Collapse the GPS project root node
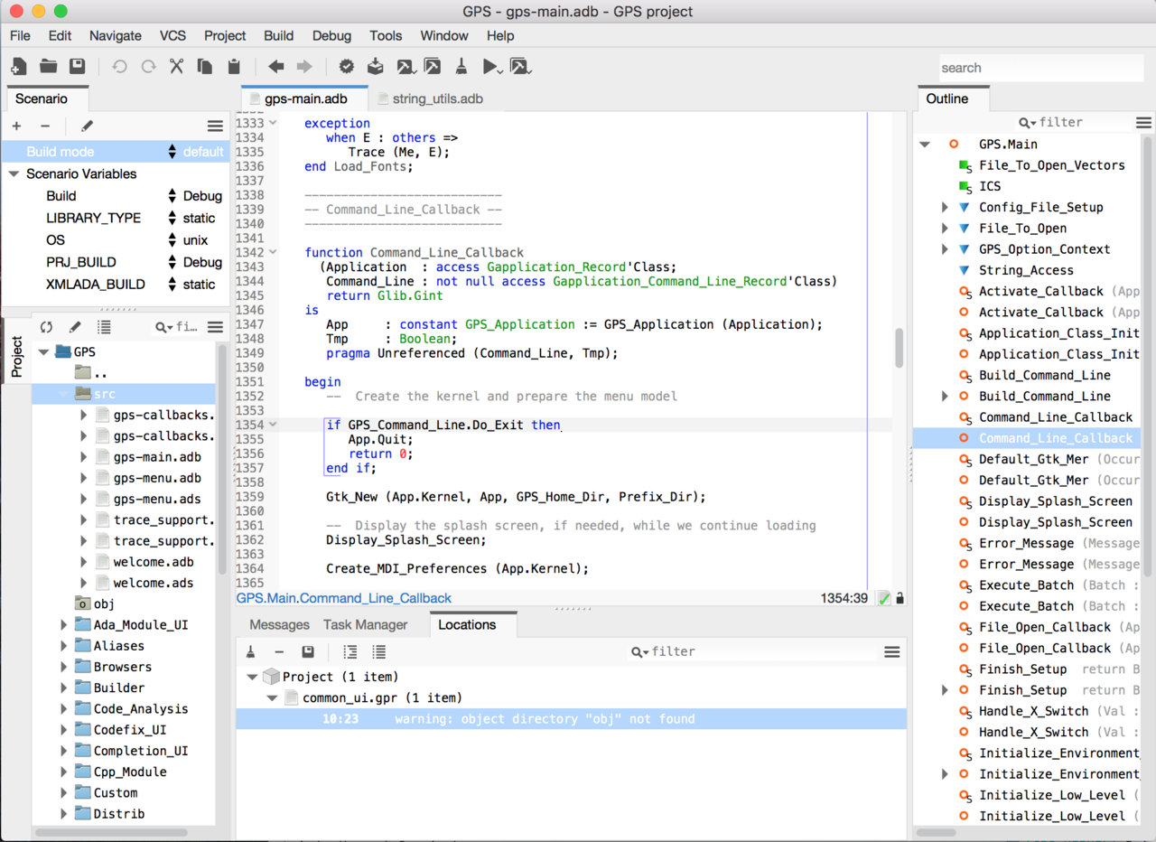The width and height of the screenshot is (1156, 842). [43, 351]
